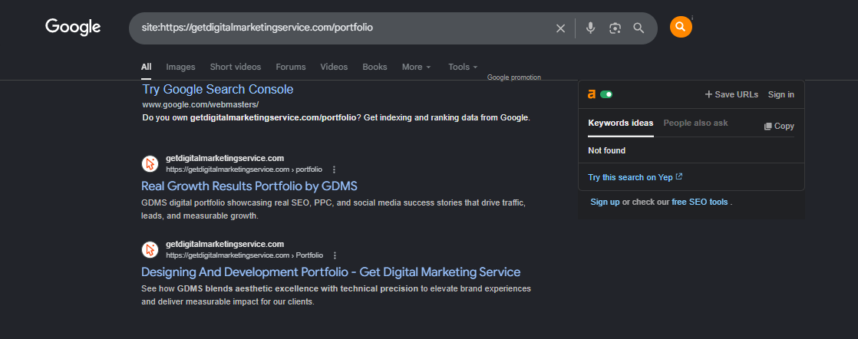The image size is (858, 339).
Task: Click the Google promotion label
Action: pyautogui.click(x=514, y=77)
